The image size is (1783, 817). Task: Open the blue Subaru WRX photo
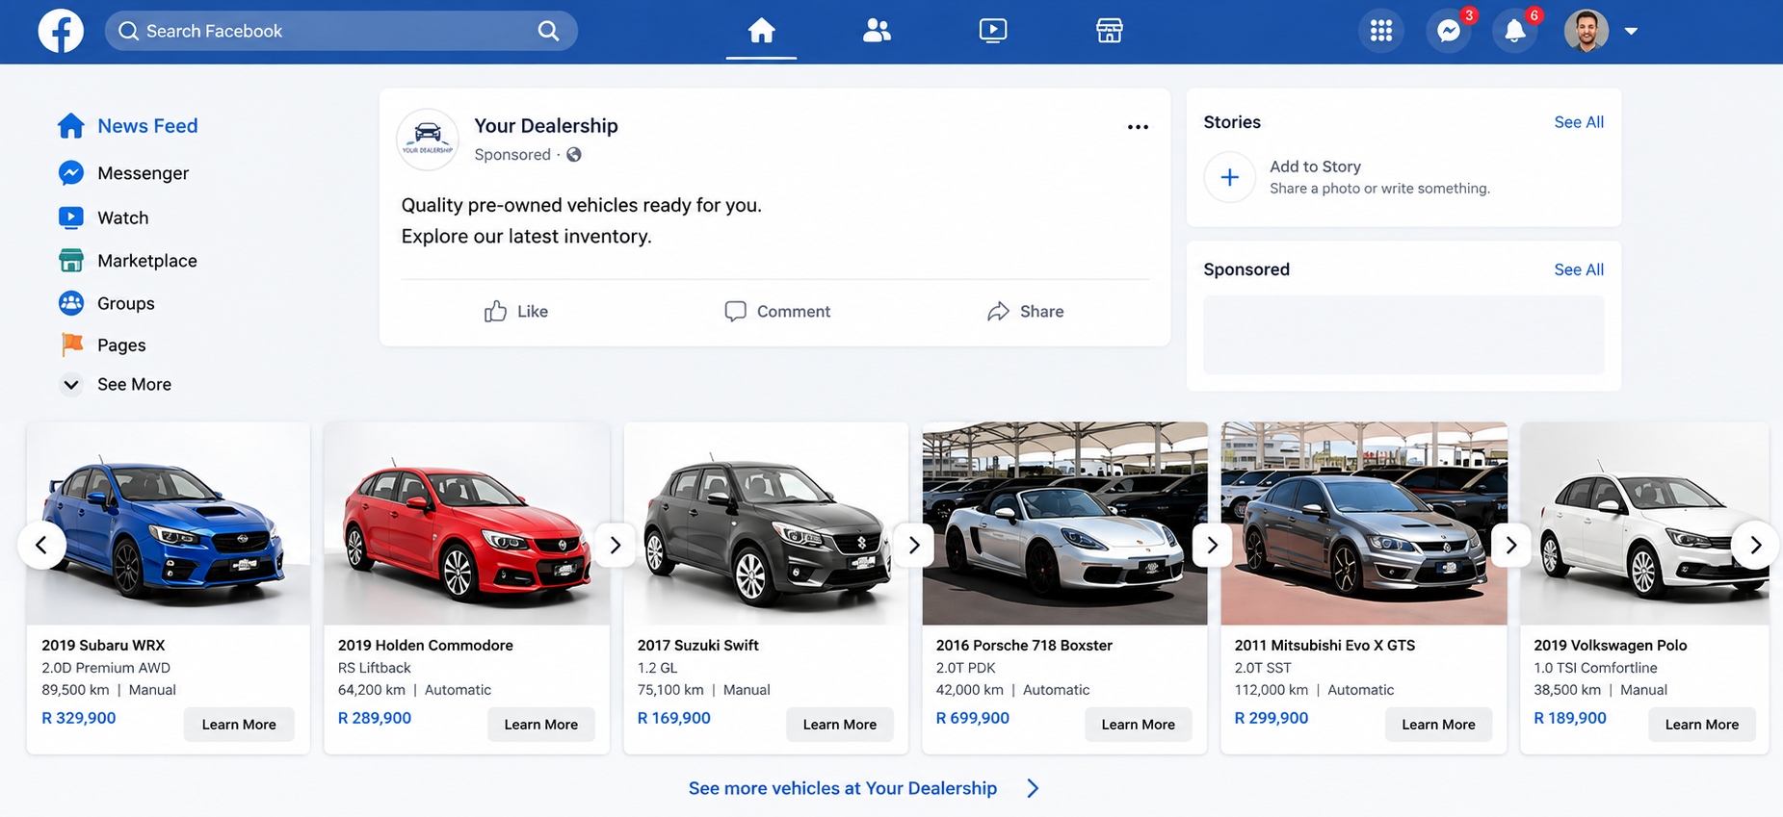point(169,523)
